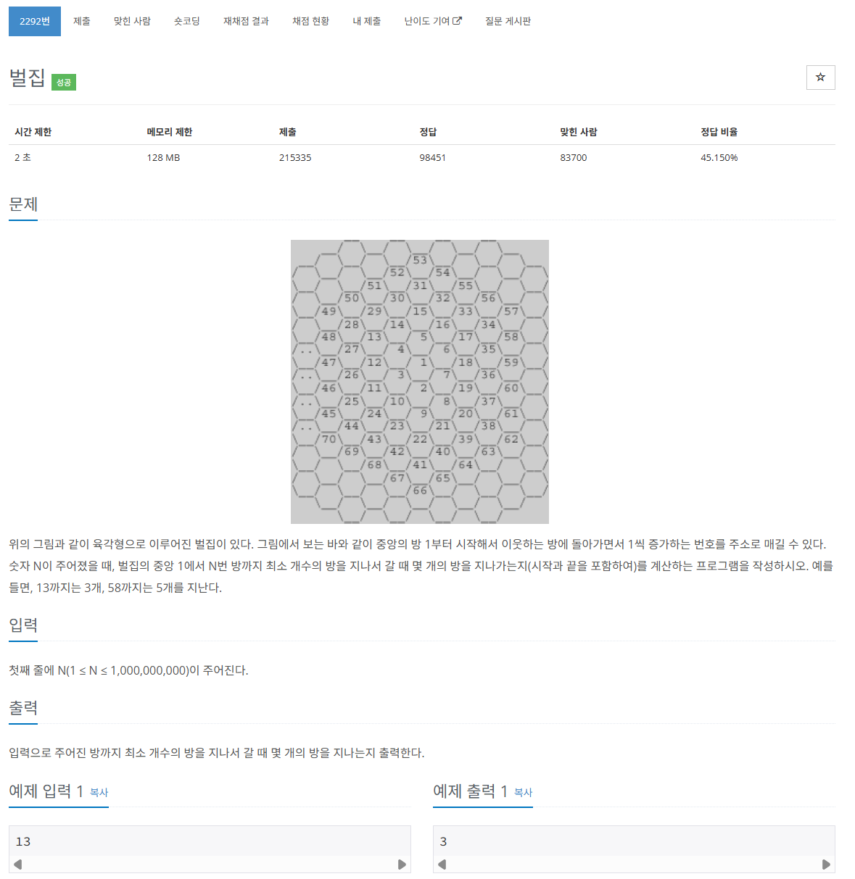Image resolution: width=855 pixels, height=879 pixels.
Task: Copy sample output 1 via 복사 link
Action: coord(523,793)
